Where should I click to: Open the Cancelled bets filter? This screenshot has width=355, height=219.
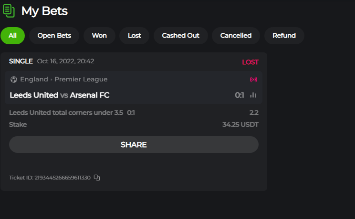[x=236, y=36]
